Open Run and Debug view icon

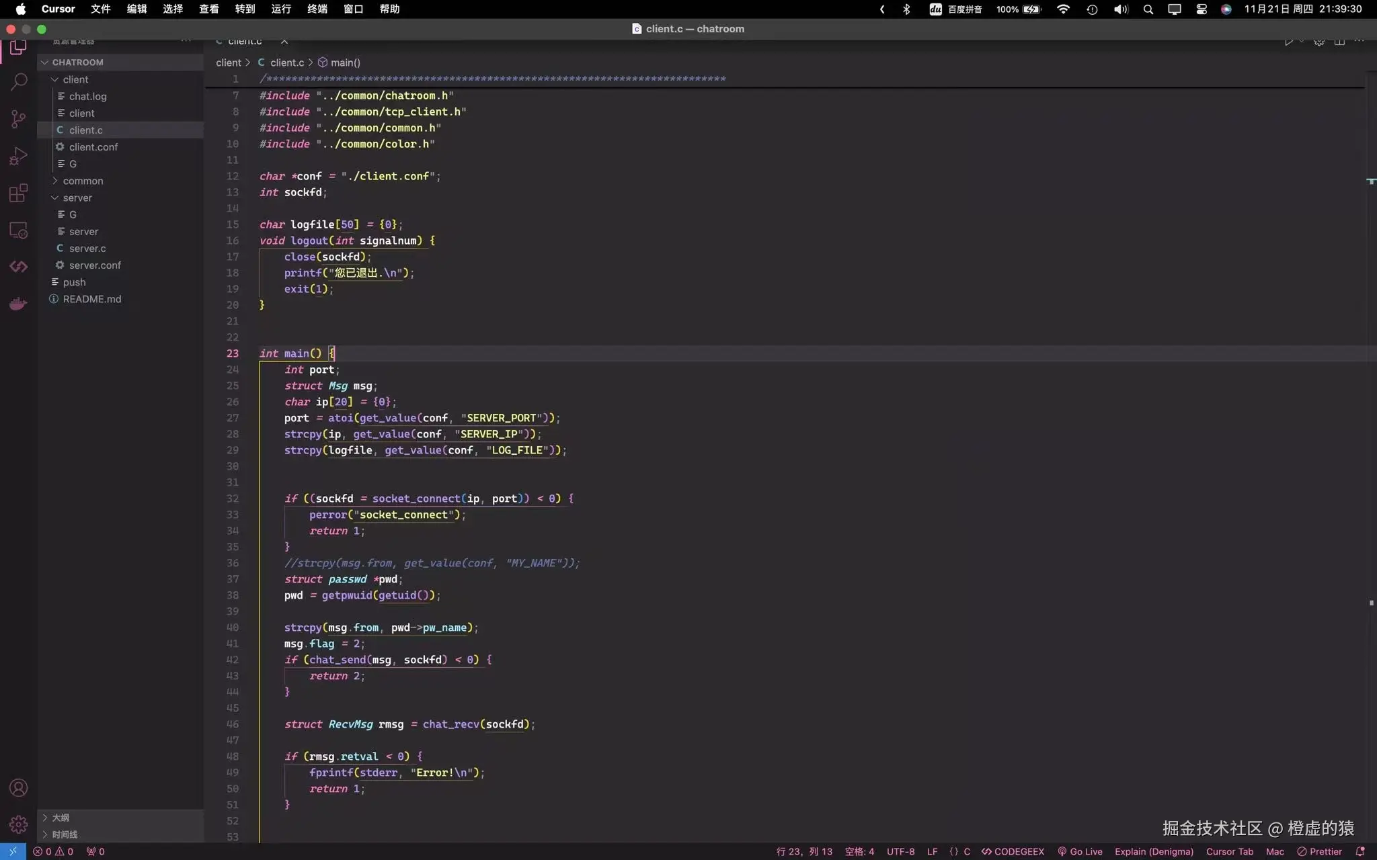pyautogui.click(x=18, y=156)
